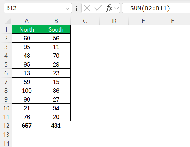Select the 95 cell in row 5

coord(27,64)
